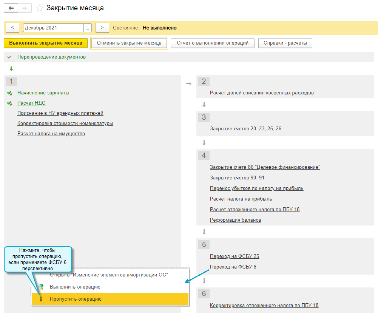Open Справки - расчеты button
Image resolution: width=378 pixels, height=315 pixels.
(x=285, y=43)
